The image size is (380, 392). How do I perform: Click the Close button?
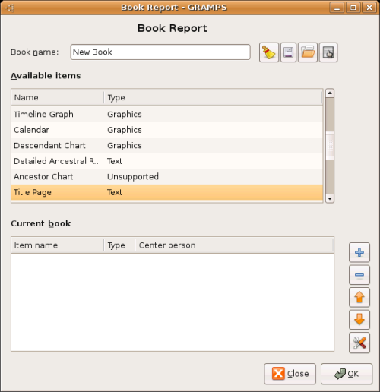coord(290,374)
